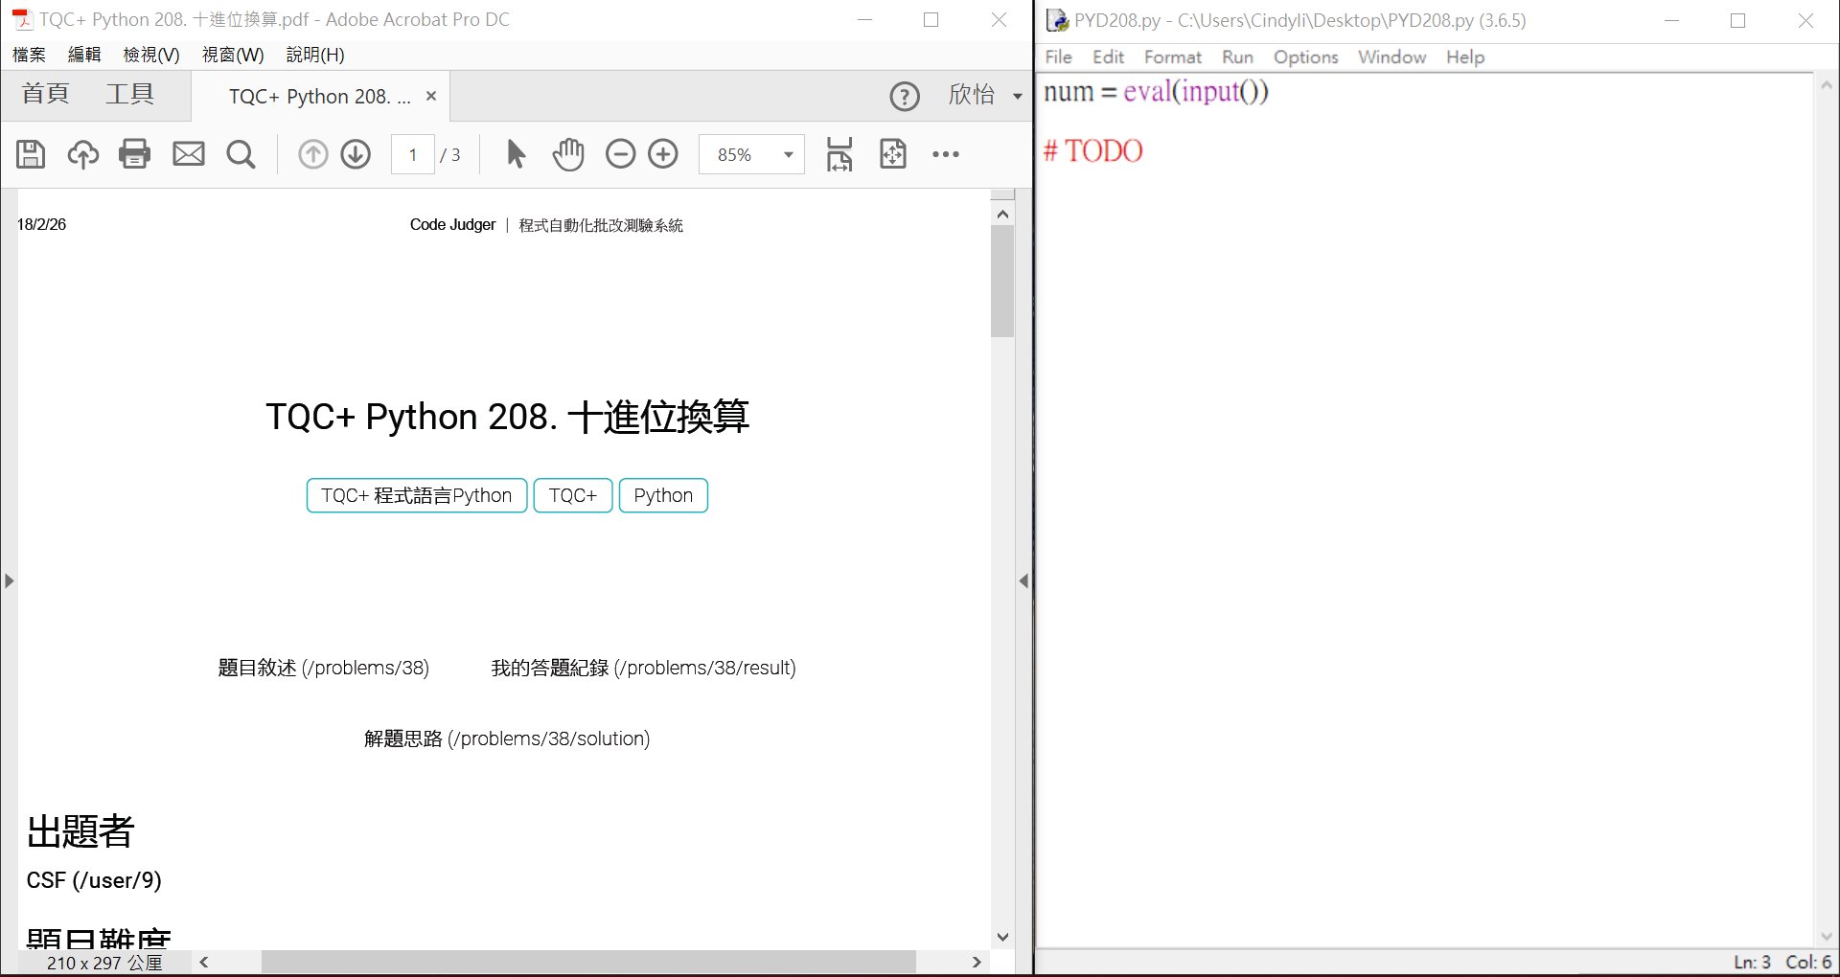This screenshot has height=977, width=1840.
Task: Click PDF scrollbar up arrow
Action: [x=1002, y=214]
